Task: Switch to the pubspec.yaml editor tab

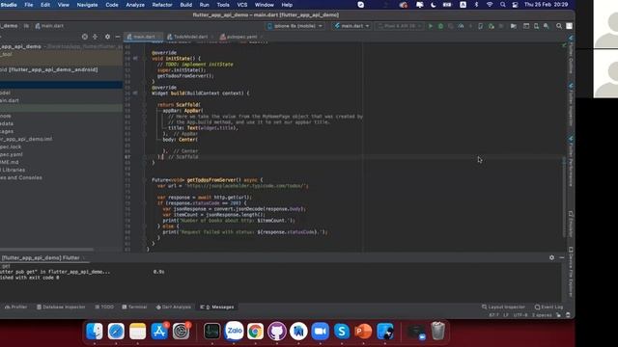Action: (x=240, y=37)
